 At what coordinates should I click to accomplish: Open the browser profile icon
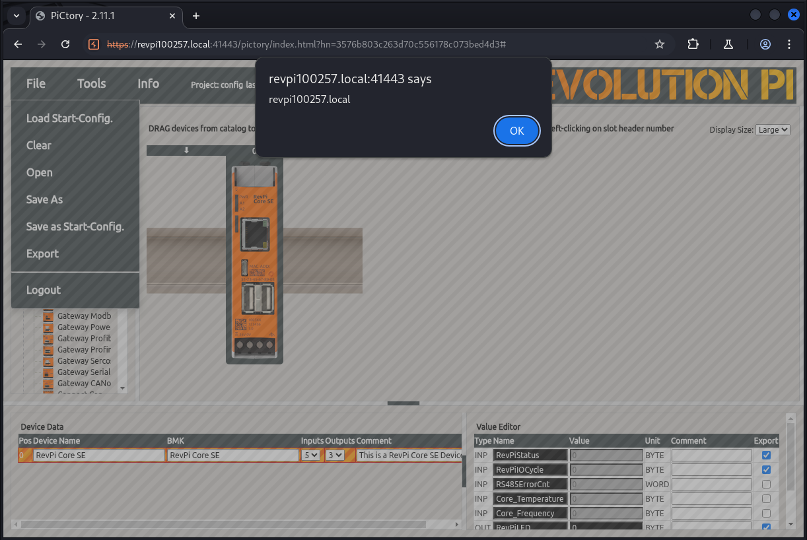tap(765, 44)
